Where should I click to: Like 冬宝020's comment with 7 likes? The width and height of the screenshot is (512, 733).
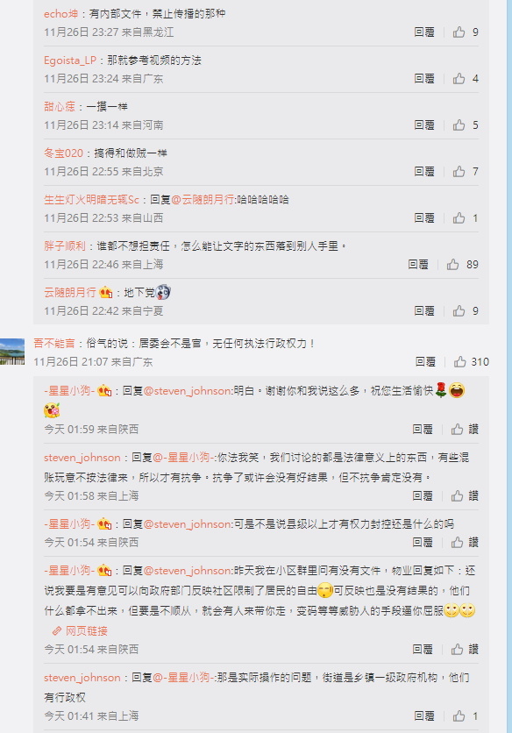coord(459,171)
